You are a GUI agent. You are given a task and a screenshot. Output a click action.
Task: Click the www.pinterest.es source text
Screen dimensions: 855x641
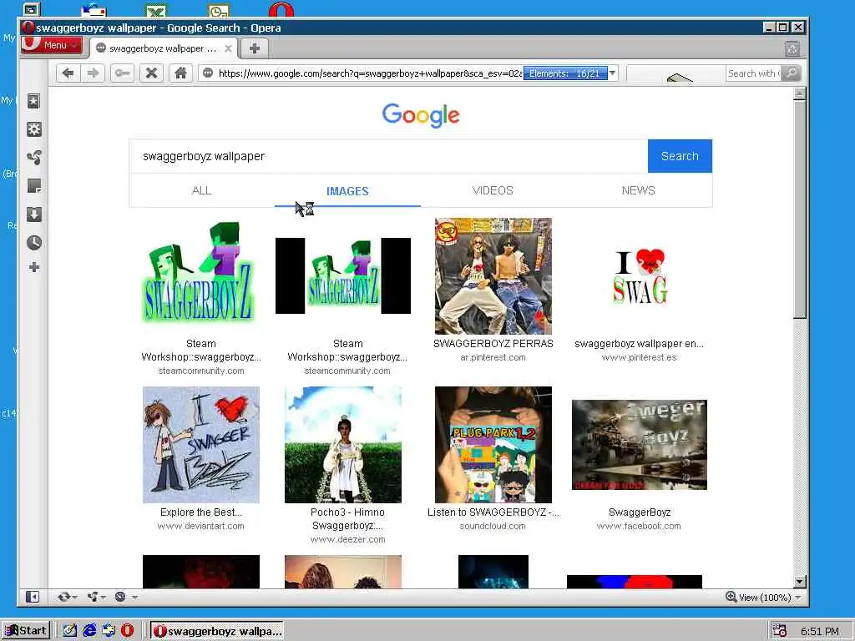(639, 357)
